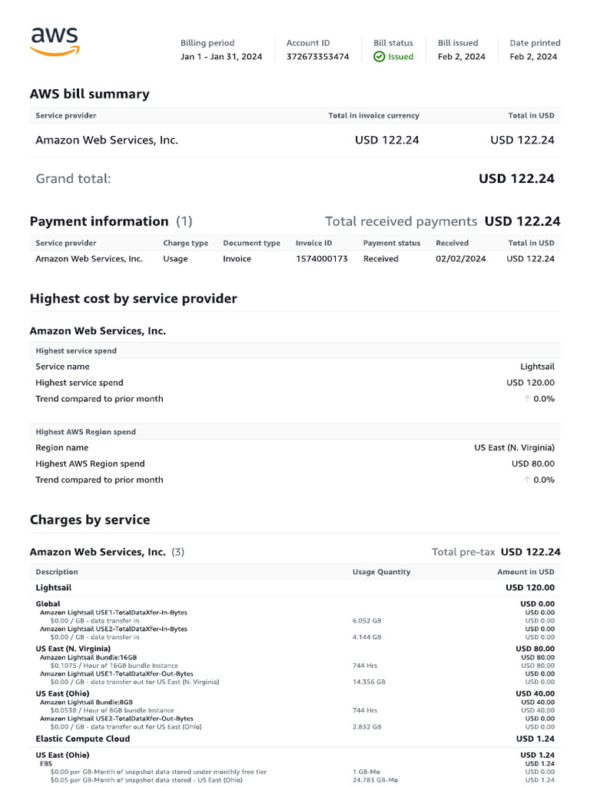Click the Received payment status

[x=380, y=259]
